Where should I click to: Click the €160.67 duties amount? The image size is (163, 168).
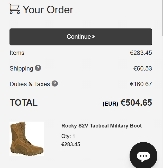coord(141,84)
